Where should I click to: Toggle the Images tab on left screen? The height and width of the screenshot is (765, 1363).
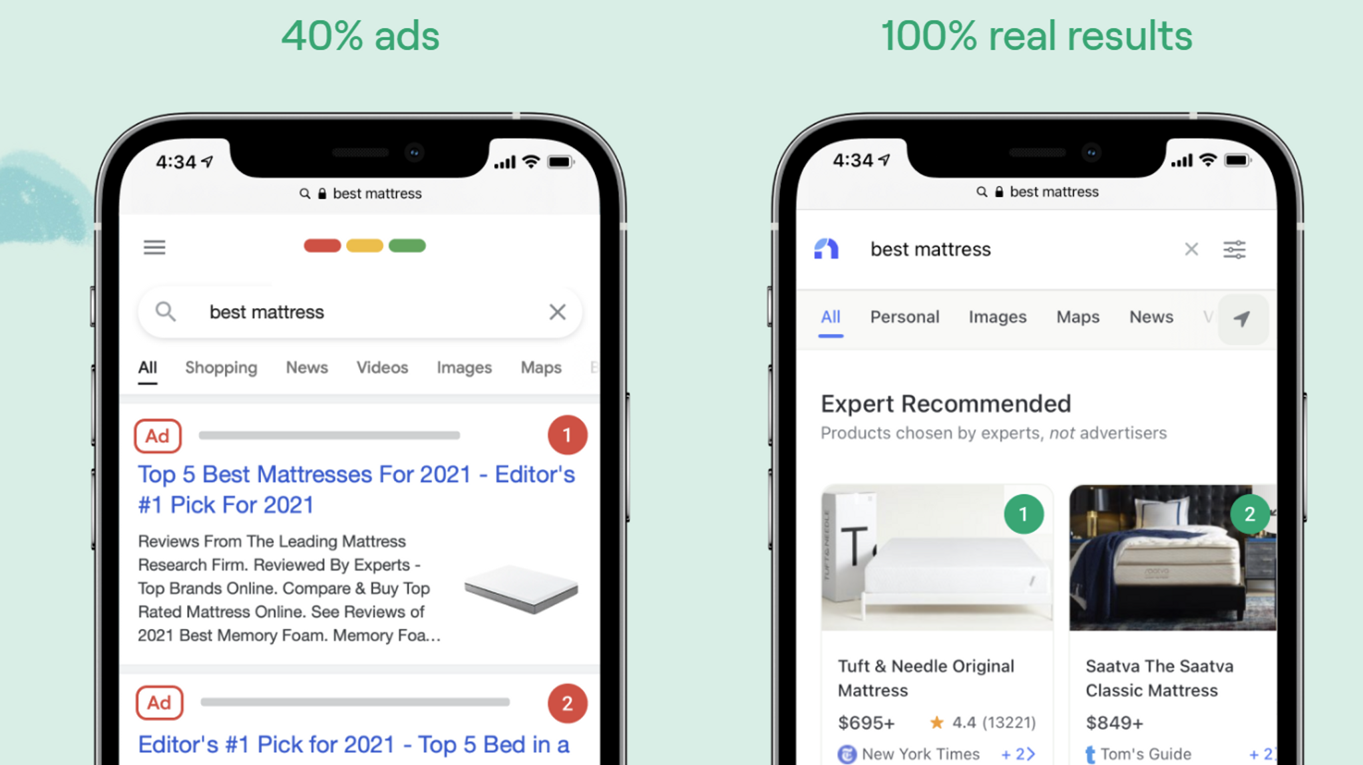point(465,367)
